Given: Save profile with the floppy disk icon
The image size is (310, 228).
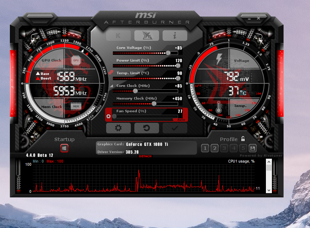Looking at the screenshot, I should [253, 148].
